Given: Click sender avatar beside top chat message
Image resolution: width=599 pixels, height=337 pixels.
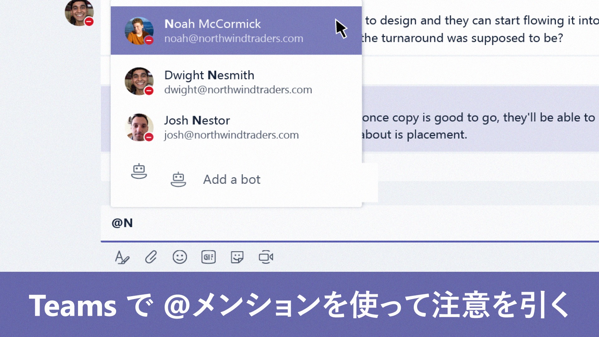Looking at the screenshot, I should tap(79, 12).
